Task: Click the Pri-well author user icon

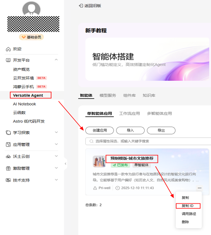Action: (x=95, y=188)
